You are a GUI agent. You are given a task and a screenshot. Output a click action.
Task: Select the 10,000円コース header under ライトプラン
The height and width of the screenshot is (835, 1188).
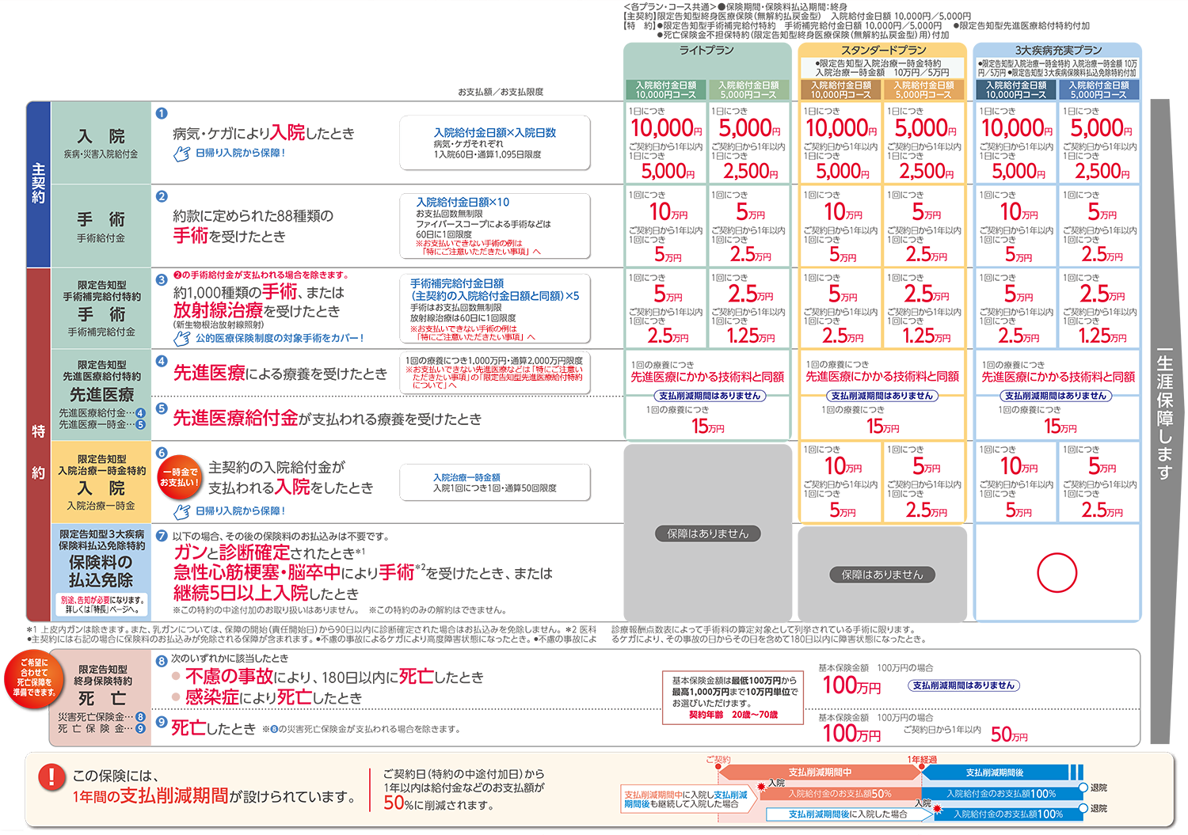[x=666, y=89]
